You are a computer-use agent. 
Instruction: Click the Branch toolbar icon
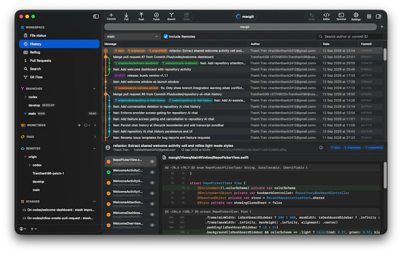[x=171, y=17]
